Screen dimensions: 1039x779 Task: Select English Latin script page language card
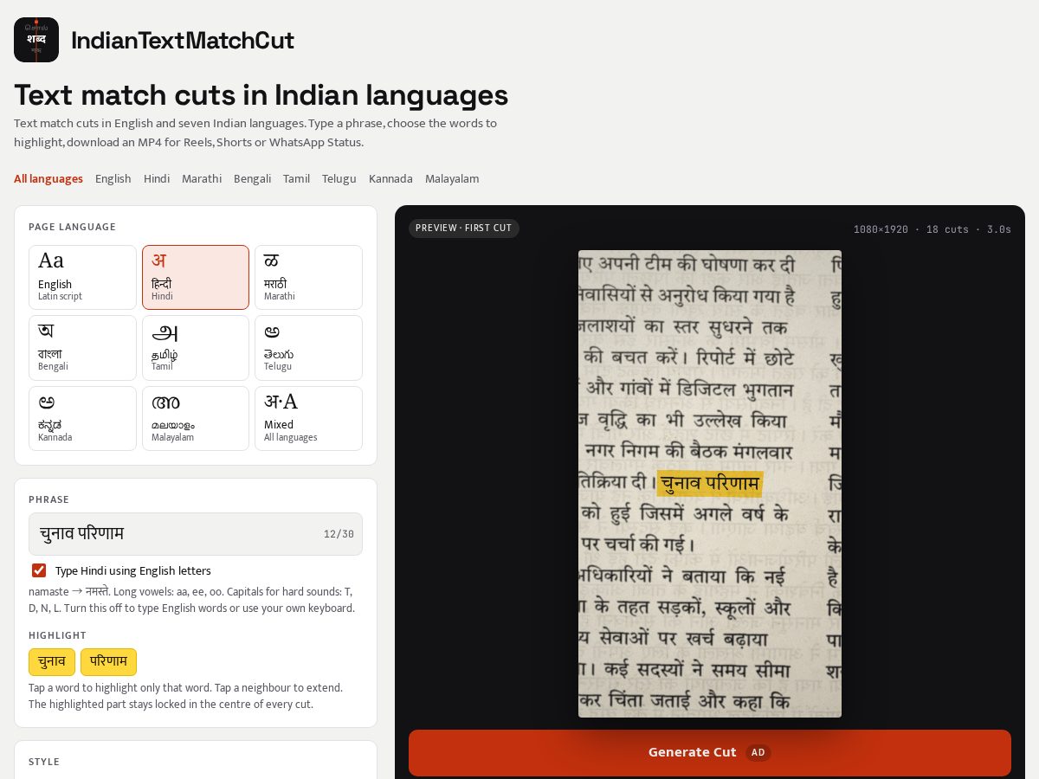pyautogui.click(x=83, y=277)
